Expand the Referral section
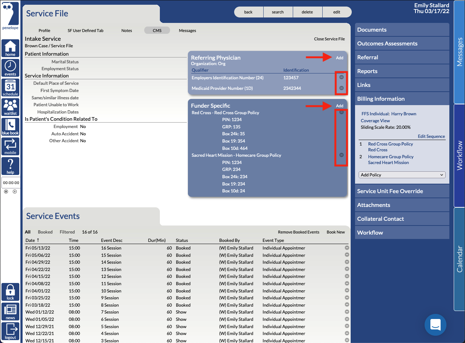Screen dimensions: 465x343 pos(402,57)
